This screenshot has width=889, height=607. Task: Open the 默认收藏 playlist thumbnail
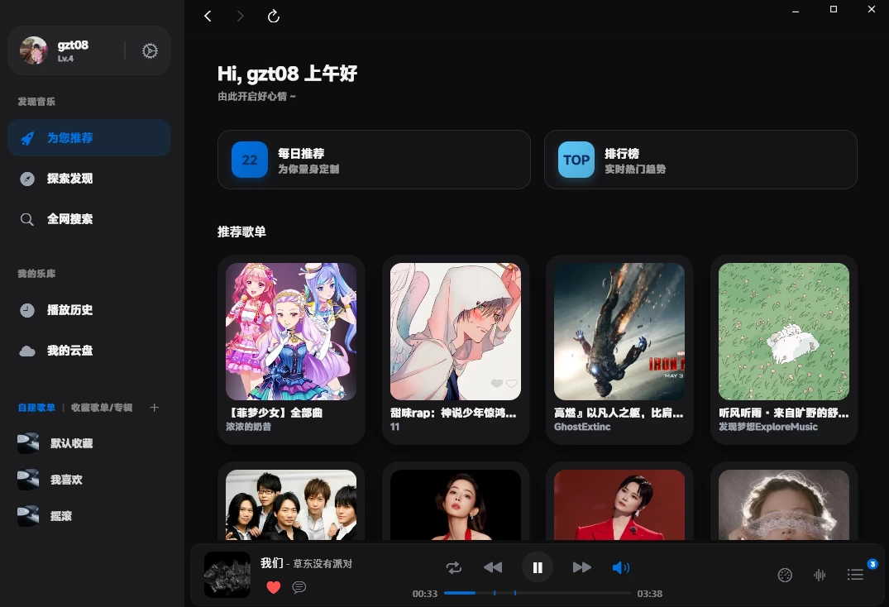(28, 443)
